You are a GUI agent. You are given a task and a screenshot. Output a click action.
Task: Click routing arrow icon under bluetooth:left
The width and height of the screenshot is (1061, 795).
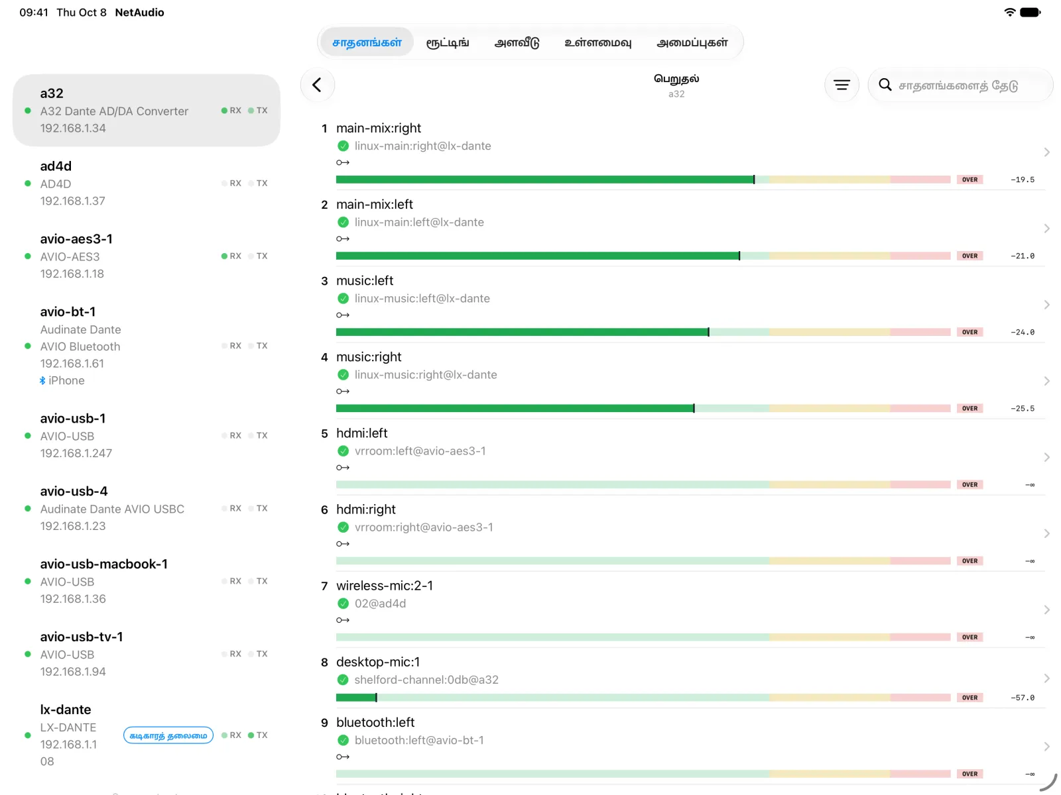[x=343, y=757]
